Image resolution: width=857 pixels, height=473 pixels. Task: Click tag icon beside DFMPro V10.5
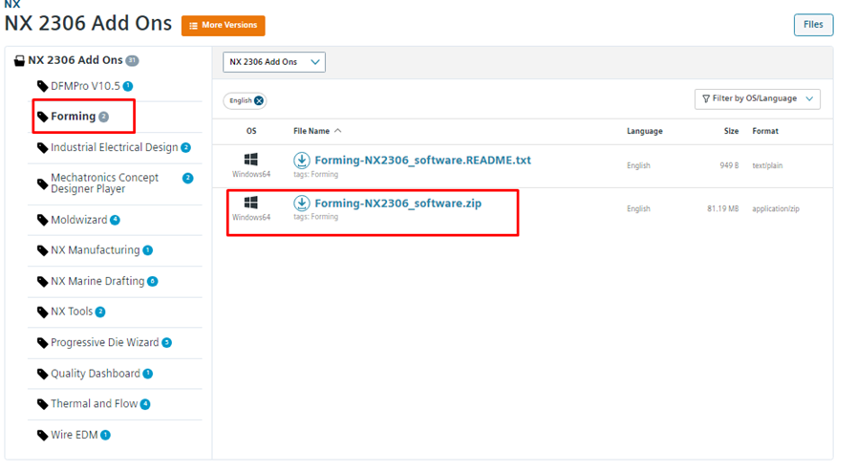(43, 86)
